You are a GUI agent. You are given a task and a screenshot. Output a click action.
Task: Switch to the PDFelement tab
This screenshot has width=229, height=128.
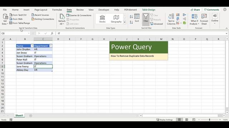click(x=130, y=10)
